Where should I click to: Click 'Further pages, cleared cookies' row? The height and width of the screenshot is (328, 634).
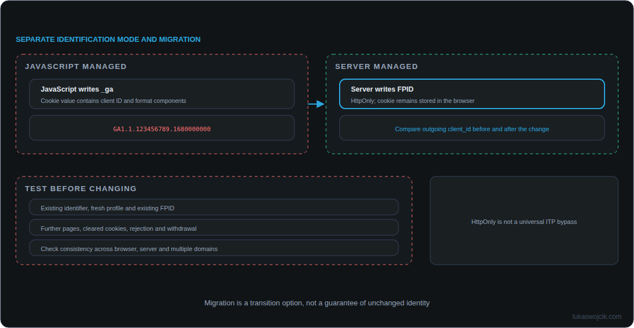214,227
